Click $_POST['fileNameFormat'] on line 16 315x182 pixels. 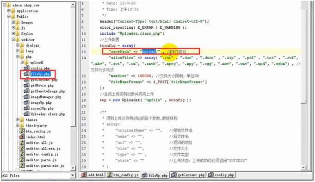180,82
